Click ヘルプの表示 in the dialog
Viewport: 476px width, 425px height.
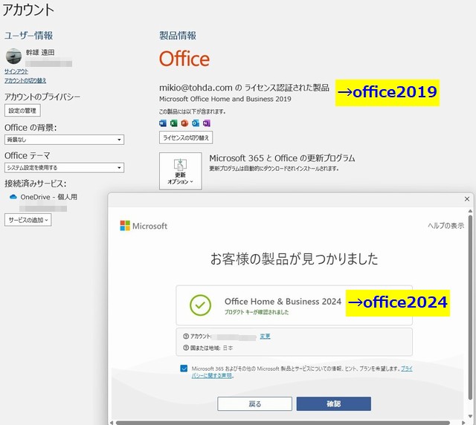pyautogui.click(x=446, y=225)
